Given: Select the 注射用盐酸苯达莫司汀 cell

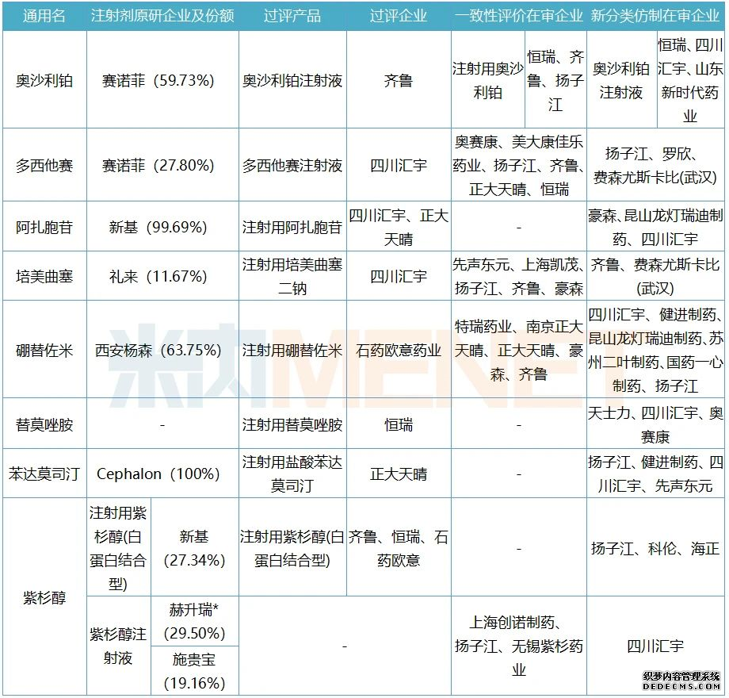Looking at the screenshot, I should [292, 474].
